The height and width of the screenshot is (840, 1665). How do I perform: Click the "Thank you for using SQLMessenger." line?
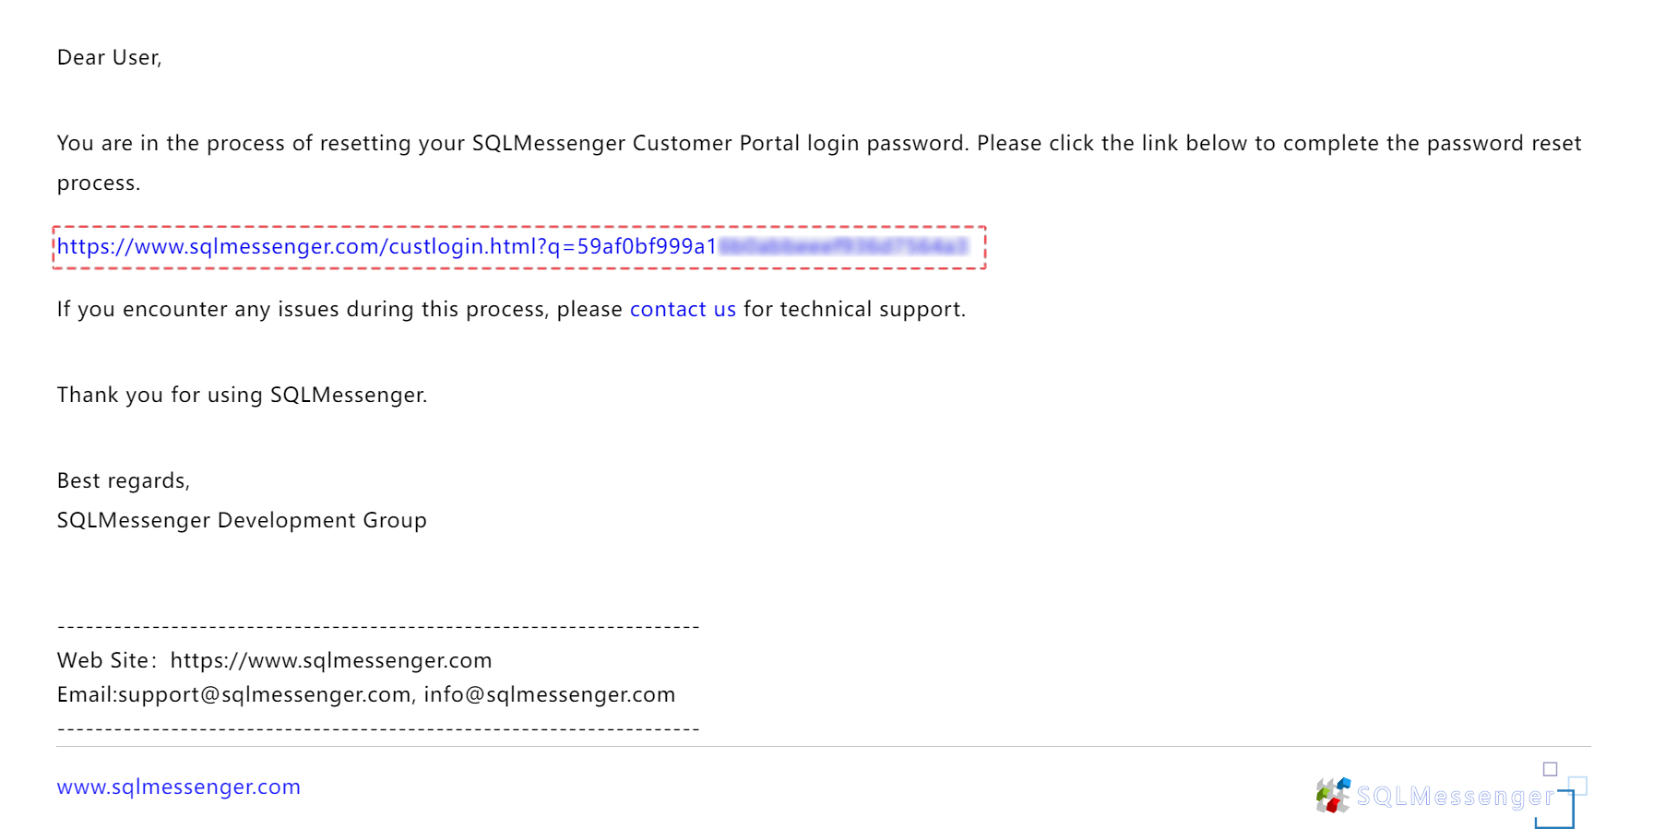pos(243,396)
